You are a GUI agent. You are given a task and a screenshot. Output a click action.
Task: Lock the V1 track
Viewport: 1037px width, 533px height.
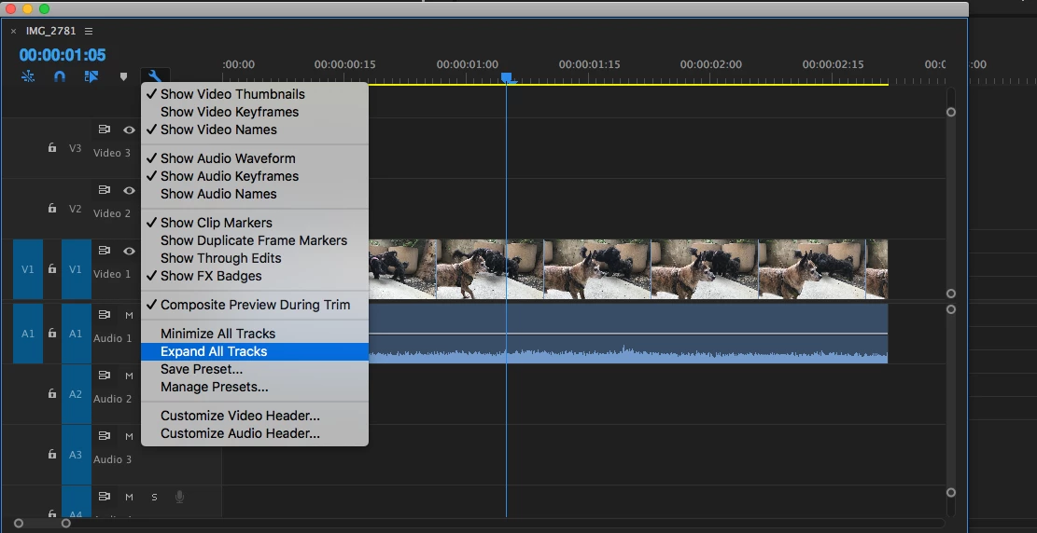(52, 269)
